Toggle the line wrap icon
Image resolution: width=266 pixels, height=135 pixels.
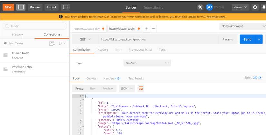tap(141, 88)
